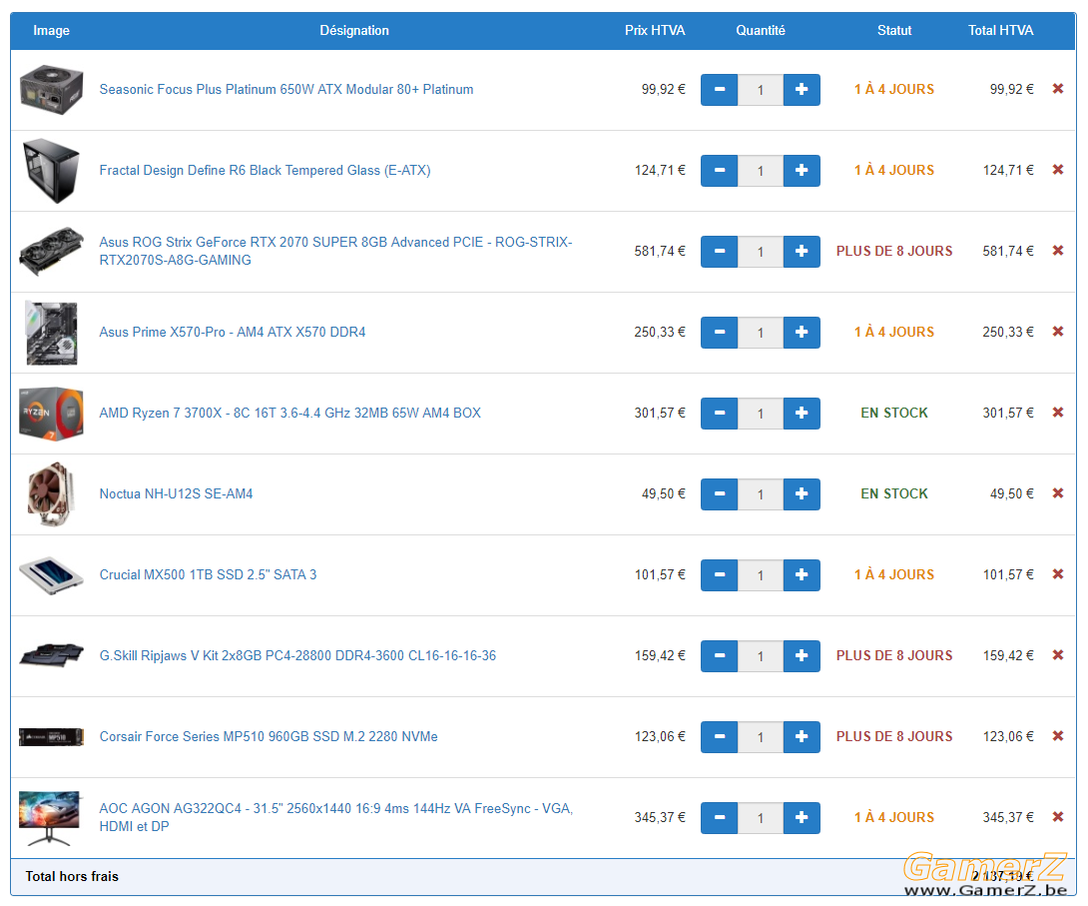Open Seasonic Focus Plus Platinum 650W product link
The height and width of the screenshot is (906, 1088).
click(x=285, y=90)
